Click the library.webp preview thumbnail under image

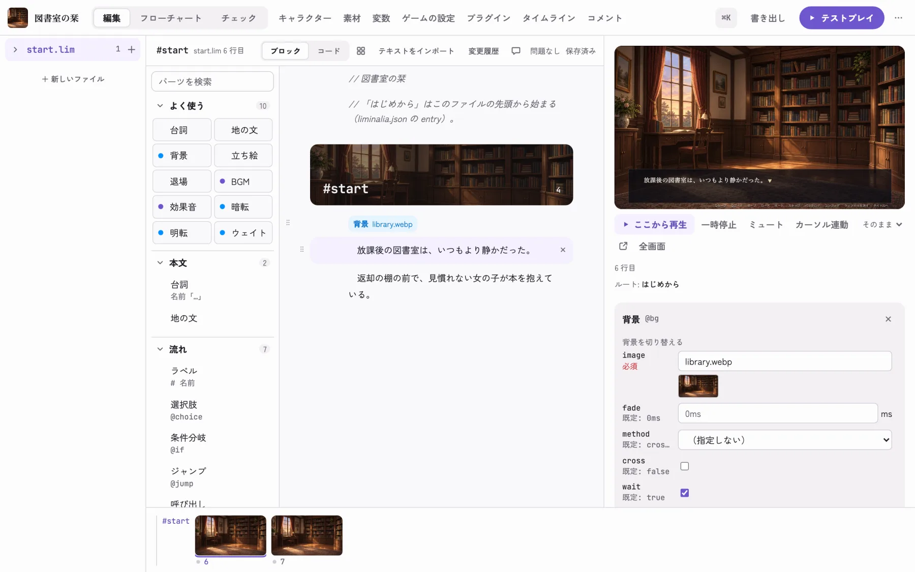[698, 386]
